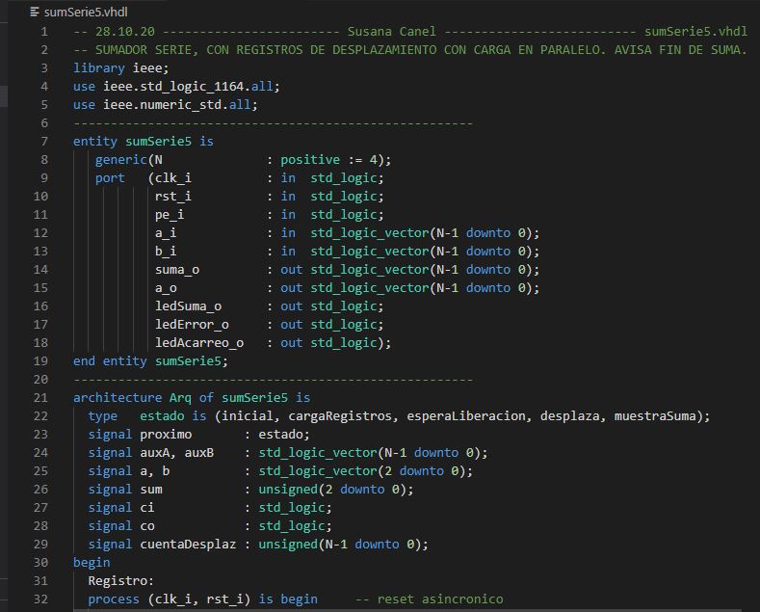Click the ledError_o port name
This screenshot has width=760, height=612.
point(192,324)
